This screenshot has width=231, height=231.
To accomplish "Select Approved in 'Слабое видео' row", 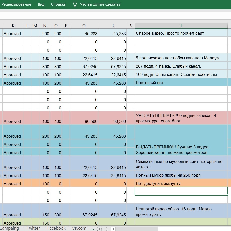I will [13, 33].
